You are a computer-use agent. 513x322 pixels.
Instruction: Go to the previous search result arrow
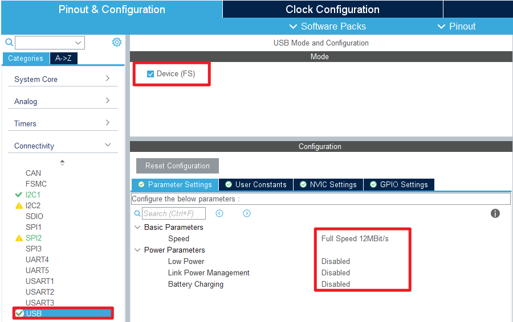click(x=219, y=213)
